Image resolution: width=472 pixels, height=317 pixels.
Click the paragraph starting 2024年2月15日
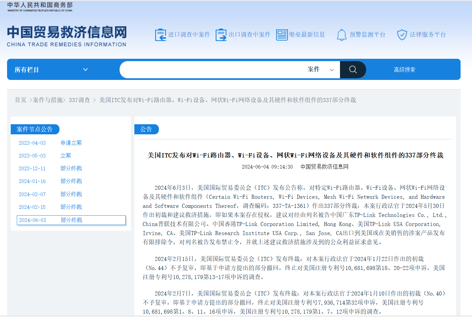tap(294, 268)
